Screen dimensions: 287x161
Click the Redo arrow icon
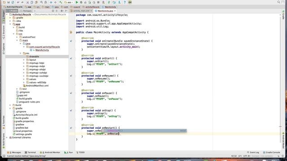[x=22, y=2]
